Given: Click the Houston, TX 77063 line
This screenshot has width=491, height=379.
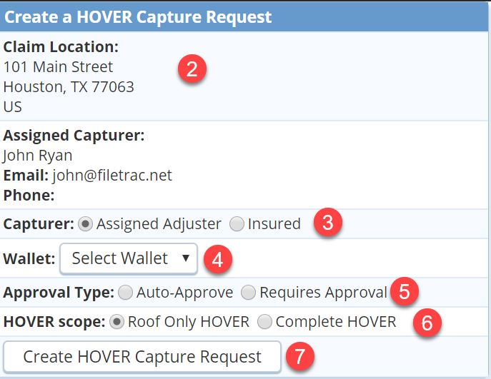Looking at the screenshot, I should click(x=69, y=86).
